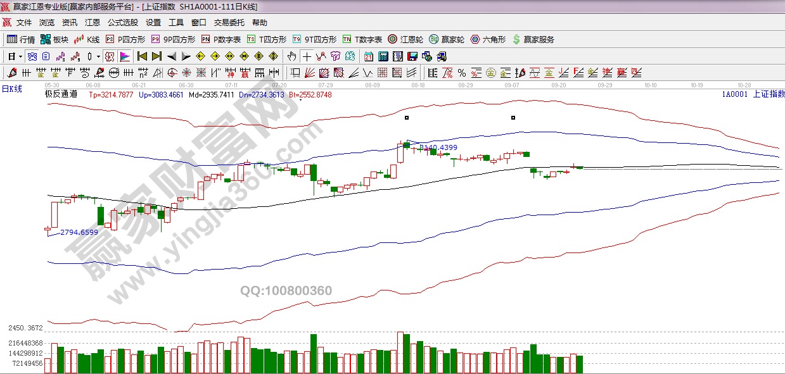
Task: Toggle the colored flag chart button
Action: click(x=124, y=56)
